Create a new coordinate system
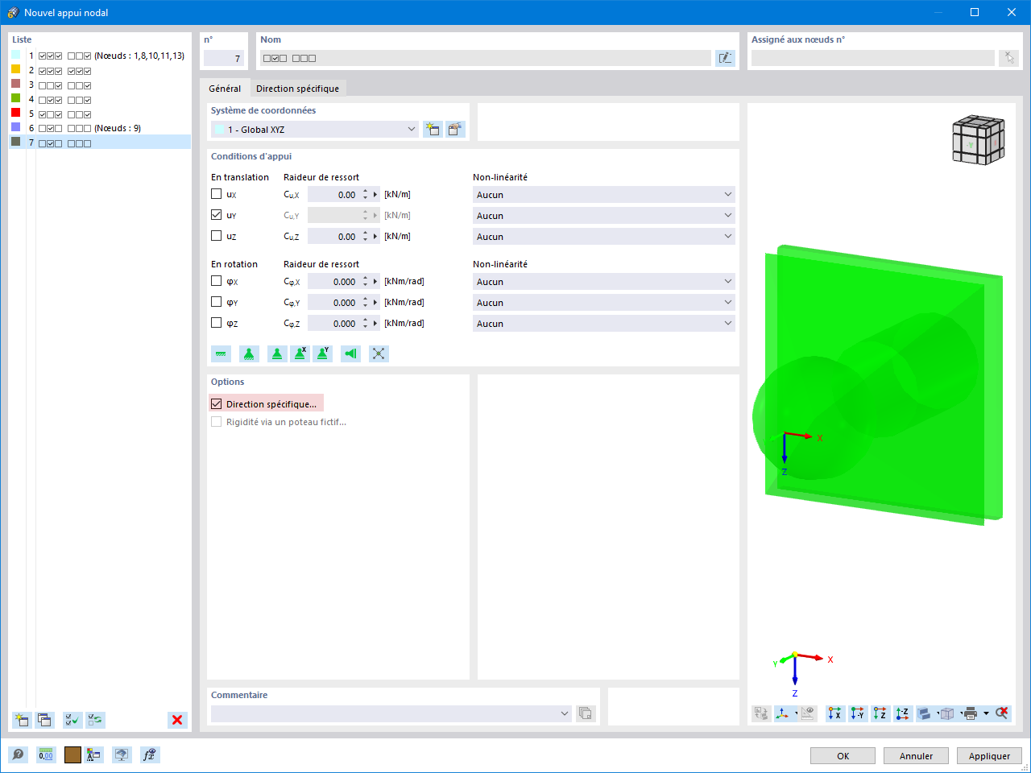 click(433, 129)
